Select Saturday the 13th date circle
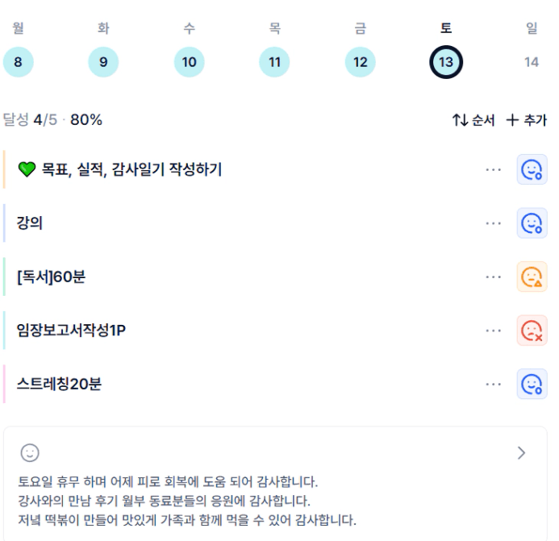This screenshot has width=559, height=541. [445, 62]
